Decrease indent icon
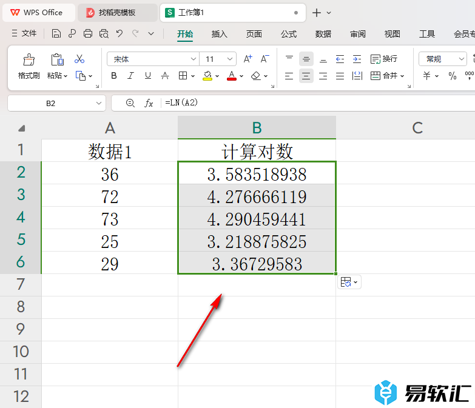 click(x=340, y=59)
